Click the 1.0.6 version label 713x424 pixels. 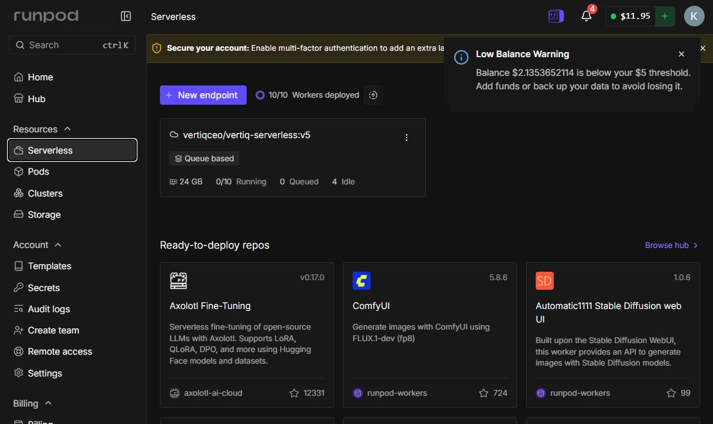(x=682, y=278)
